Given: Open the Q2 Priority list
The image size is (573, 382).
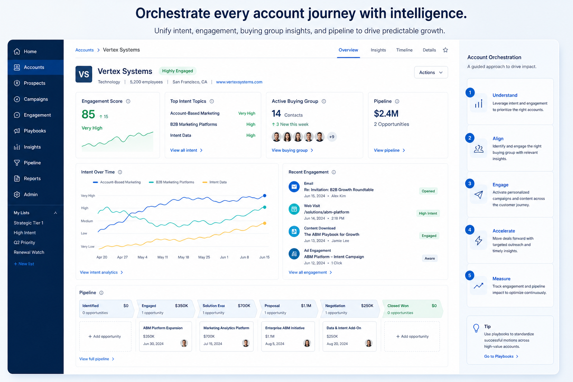Looking at the screenshot, I should point(24,242).
